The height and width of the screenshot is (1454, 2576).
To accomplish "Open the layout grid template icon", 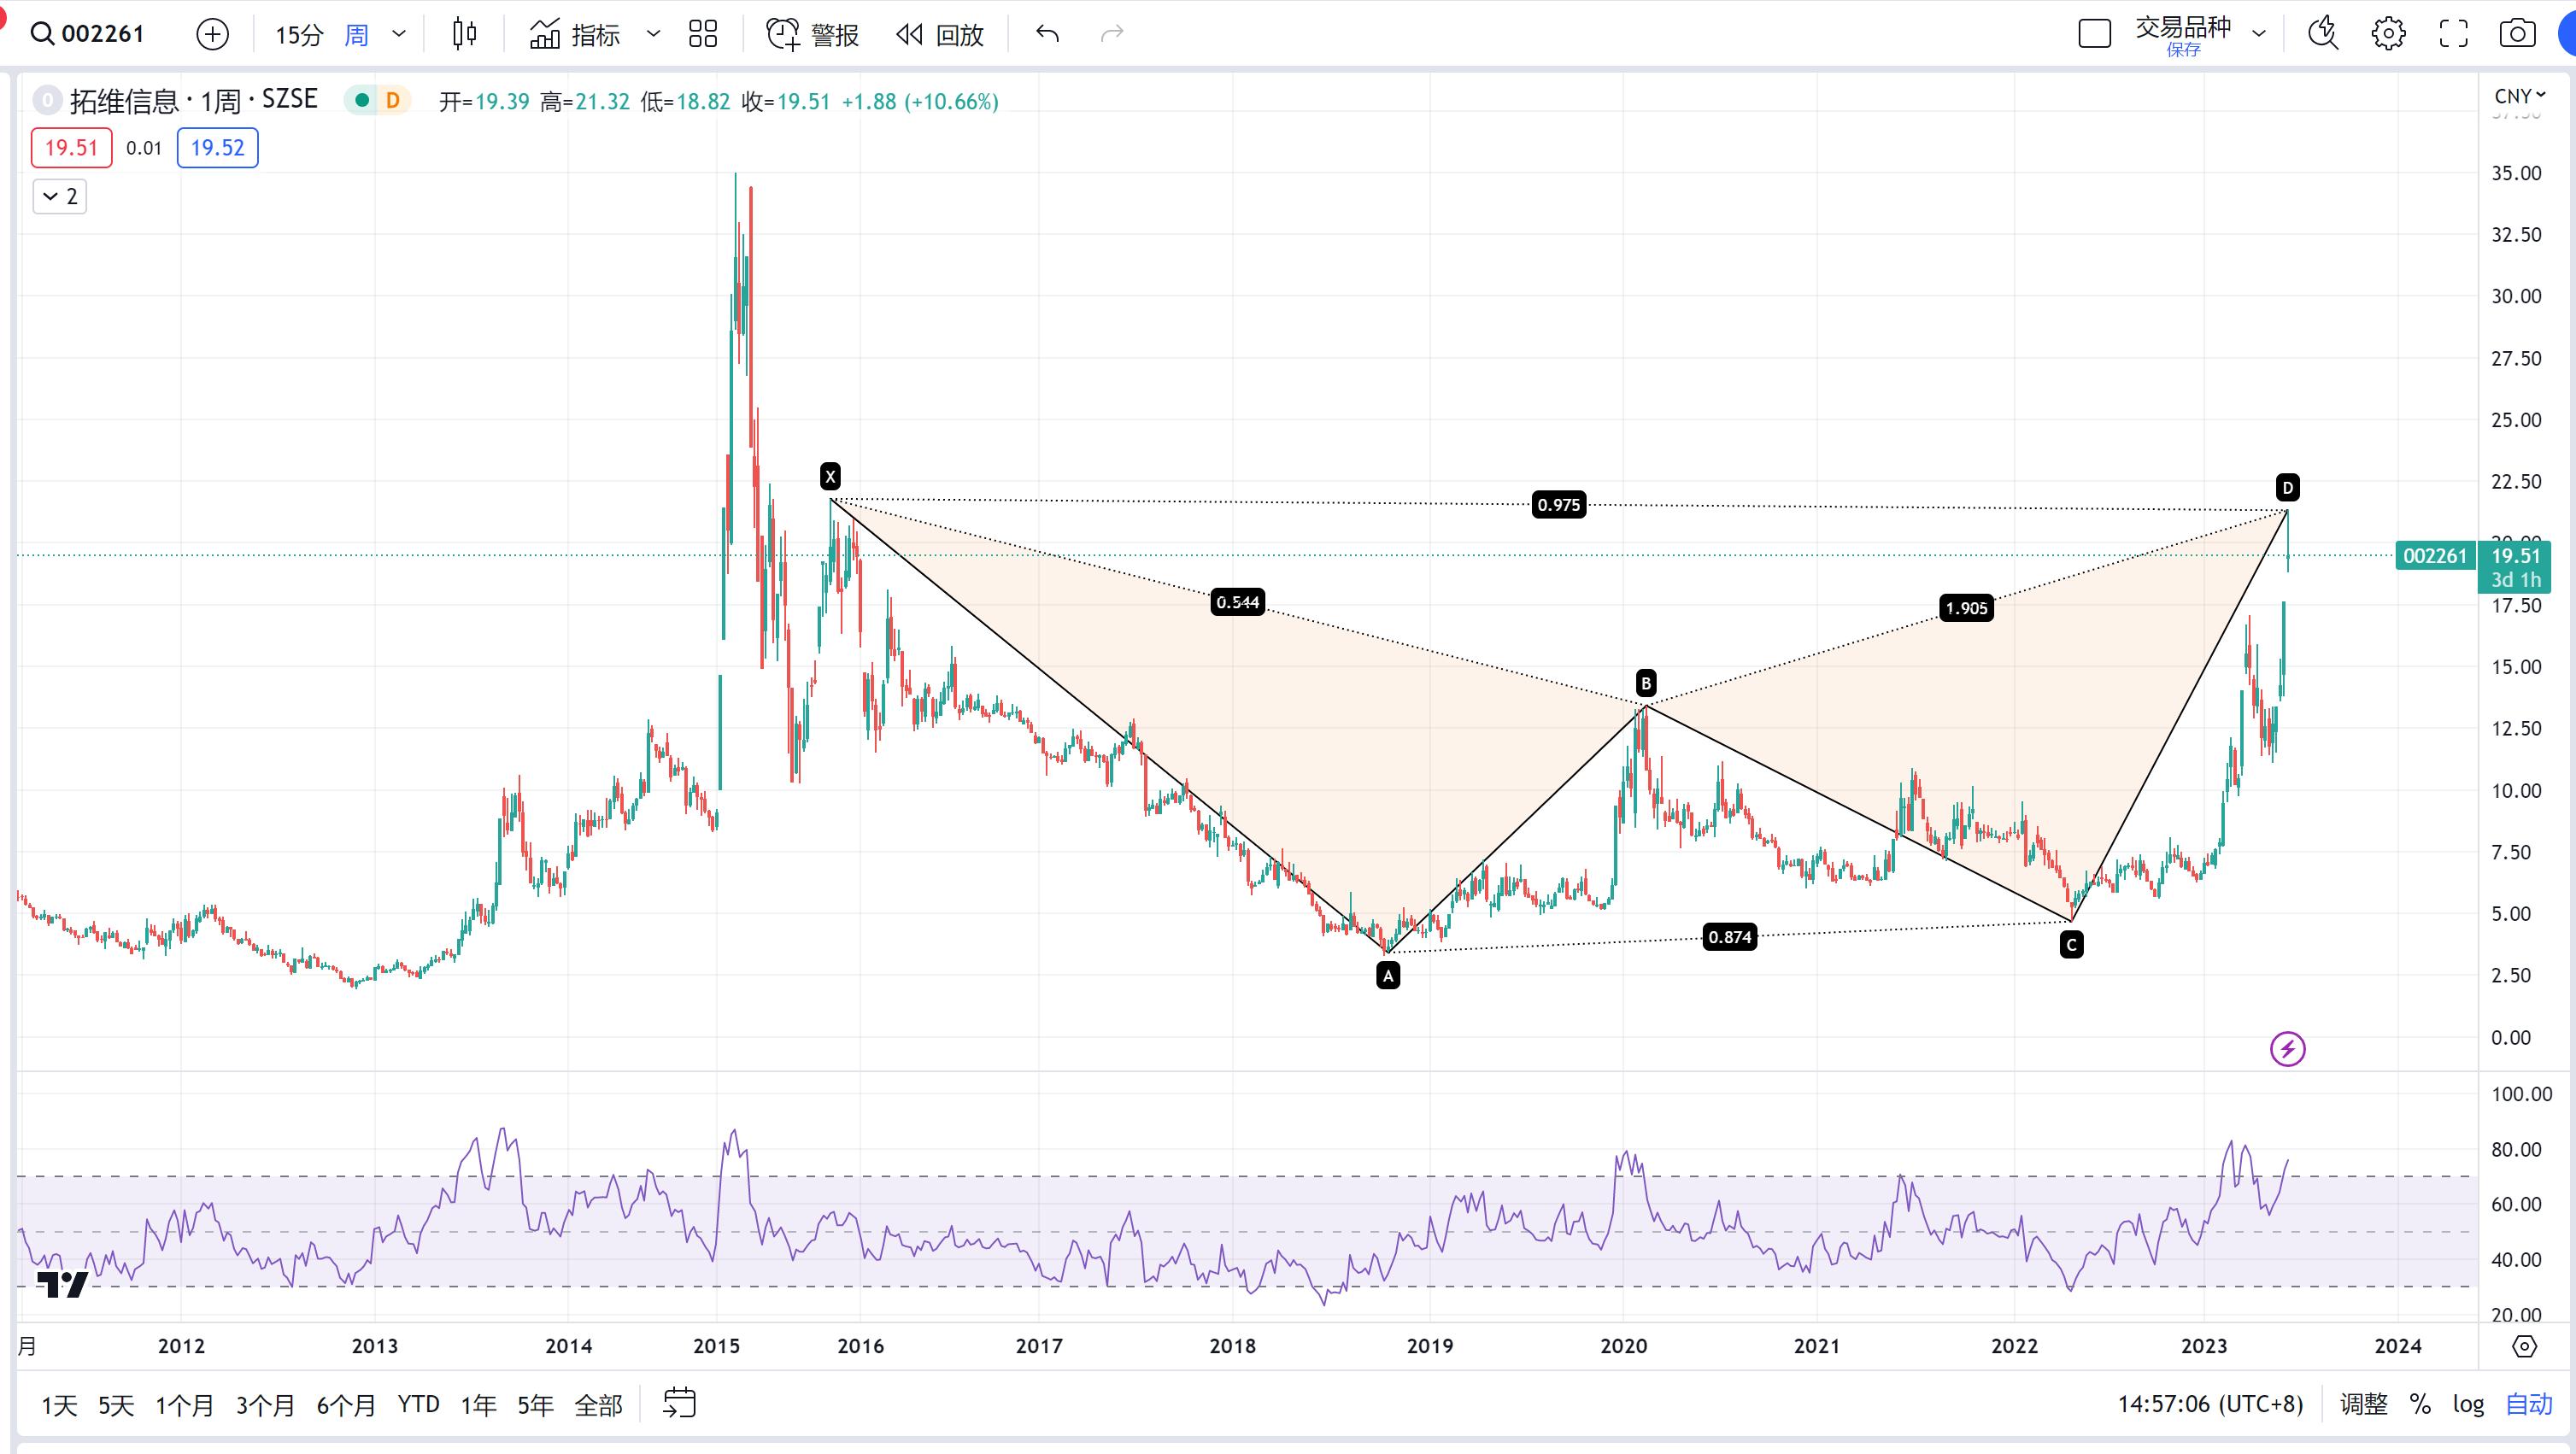I will pyautogui.click(x=703, y=35).
